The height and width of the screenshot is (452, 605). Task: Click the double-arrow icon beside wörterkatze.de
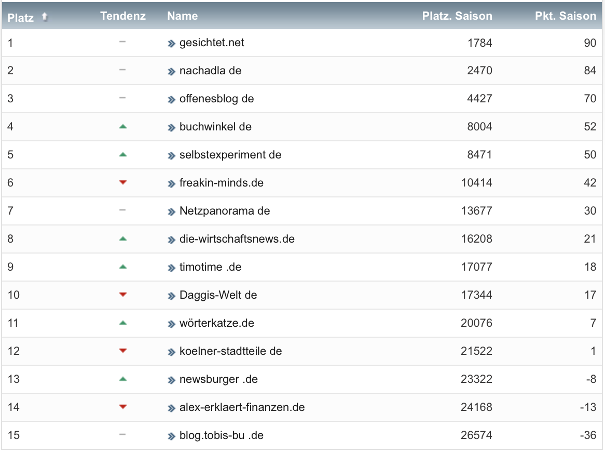(x=171, y=324)
